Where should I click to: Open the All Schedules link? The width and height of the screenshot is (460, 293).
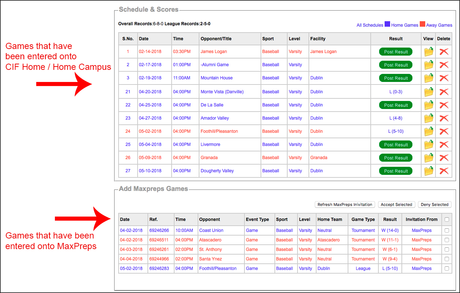pos(370,25)
